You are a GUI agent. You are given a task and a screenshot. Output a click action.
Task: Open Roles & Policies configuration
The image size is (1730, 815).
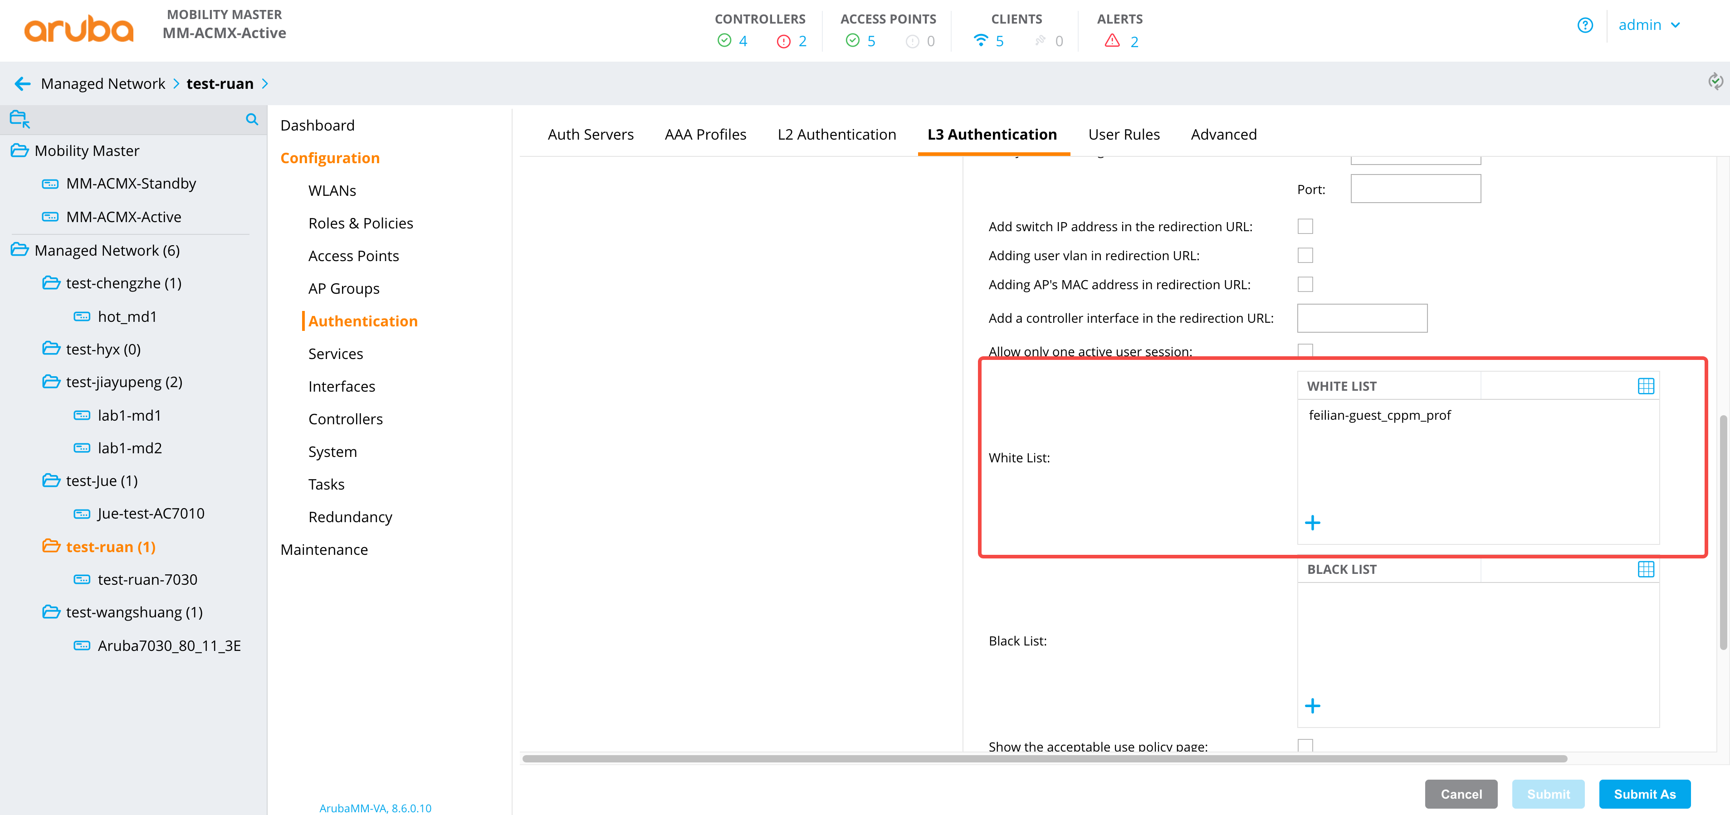[x=361, y=223]
